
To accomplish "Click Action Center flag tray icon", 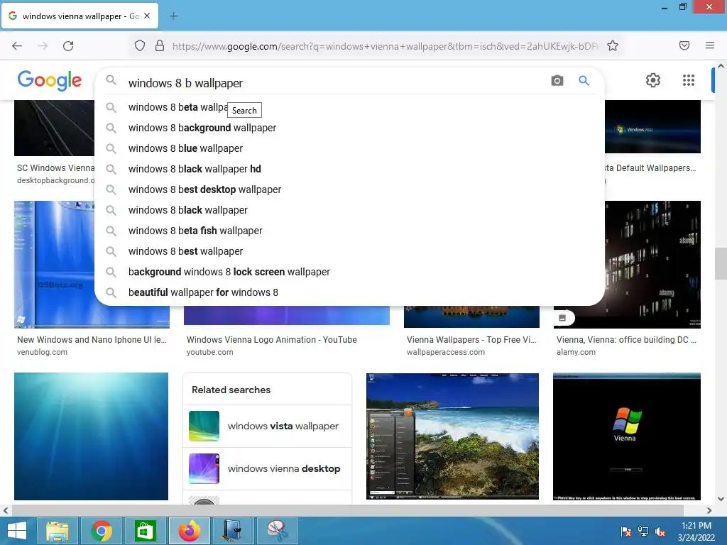I will click(x=626, y=532).
